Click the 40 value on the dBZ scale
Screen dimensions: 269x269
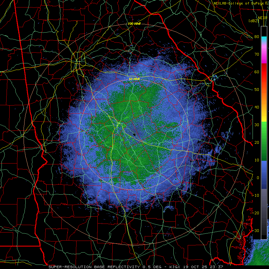pos(257,107)
